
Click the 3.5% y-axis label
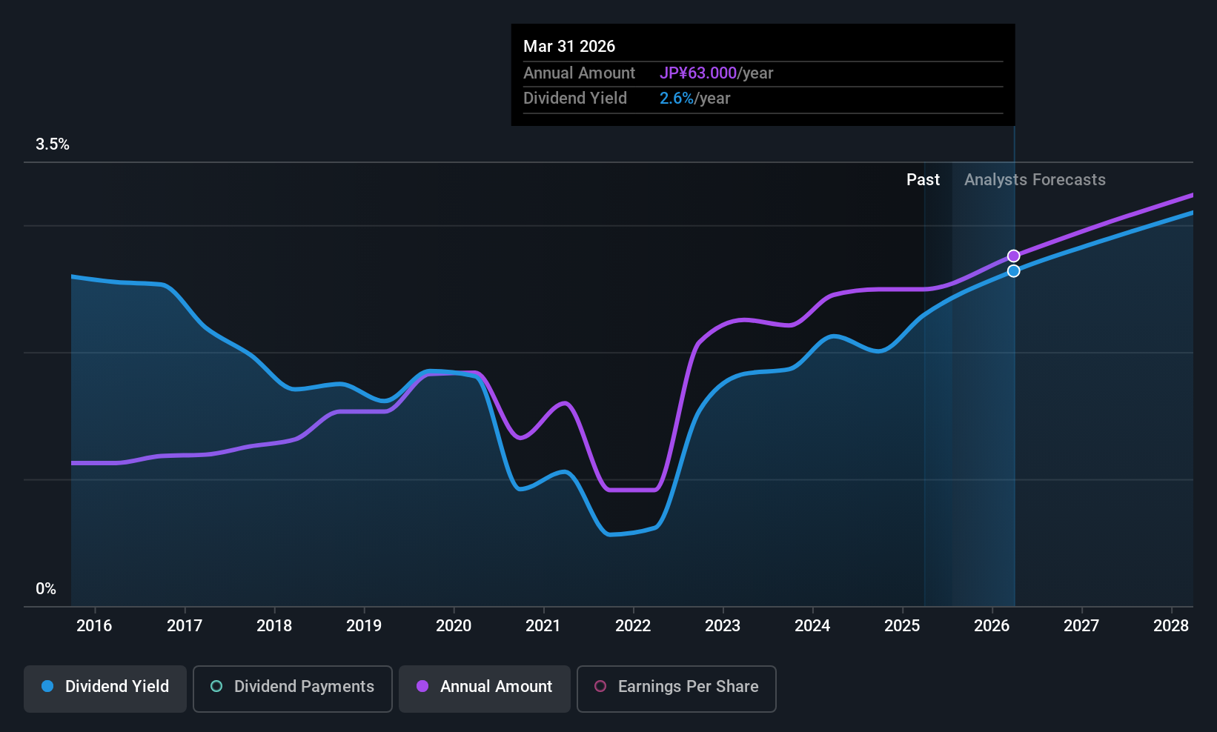point(53,144)
